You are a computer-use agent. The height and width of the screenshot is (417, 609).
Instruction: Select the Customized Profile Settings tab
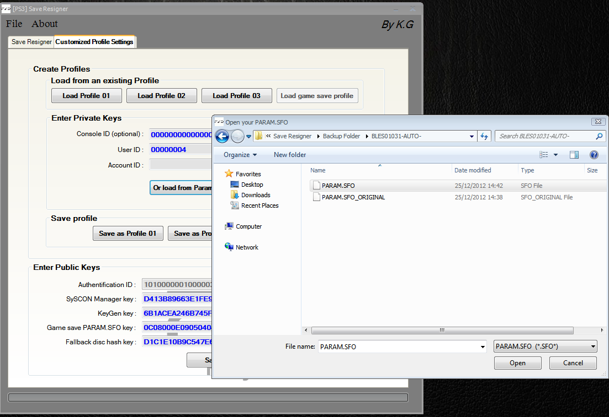[x=94, y=42]
